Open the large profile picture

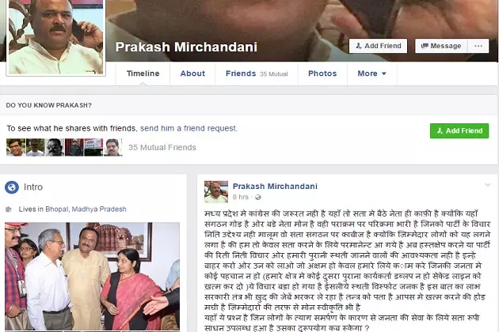pyautogui.click(x=55, y=37)
